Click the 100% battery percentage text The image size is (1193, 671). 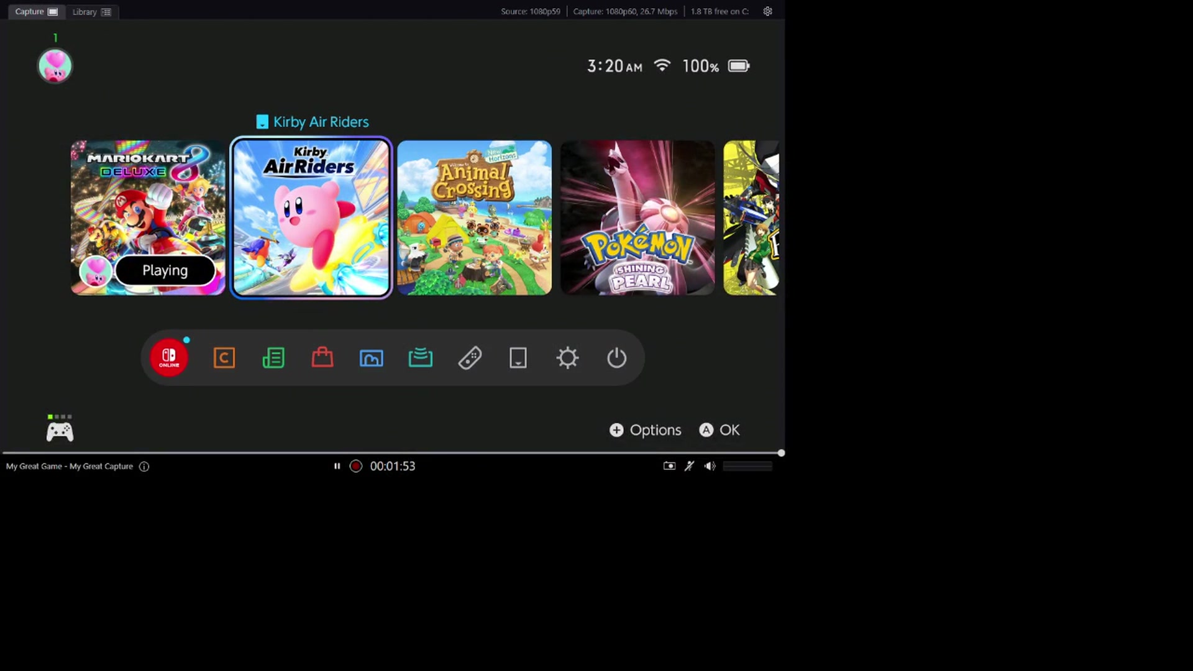pos(700,66)
